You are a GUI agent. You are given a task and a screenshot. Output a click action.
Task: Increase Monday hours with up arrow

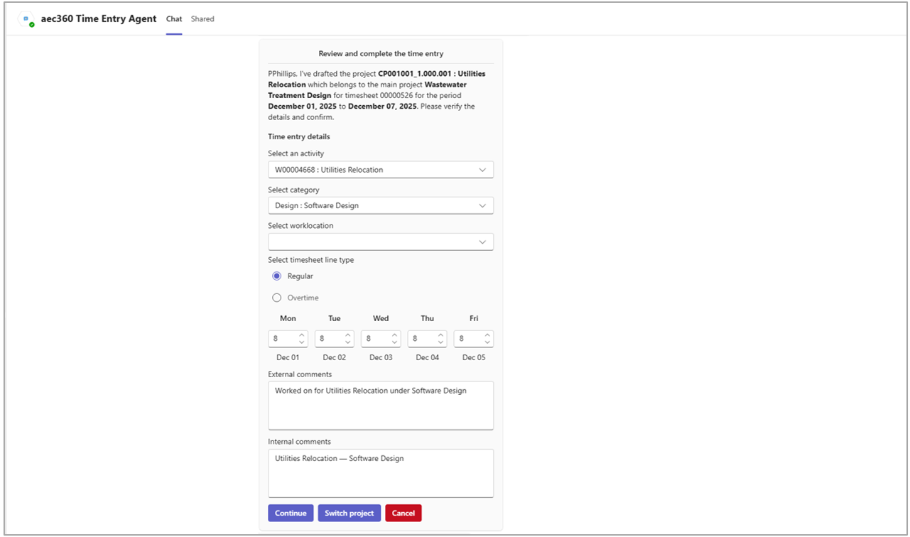coord(301,335)
